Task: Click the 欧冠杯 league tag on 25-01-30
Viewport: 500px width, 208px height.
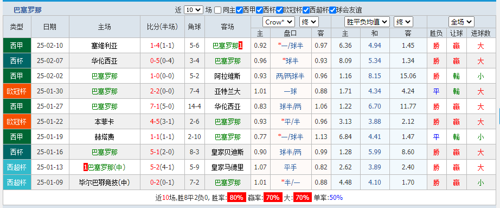Action: (x=17, y=91)
